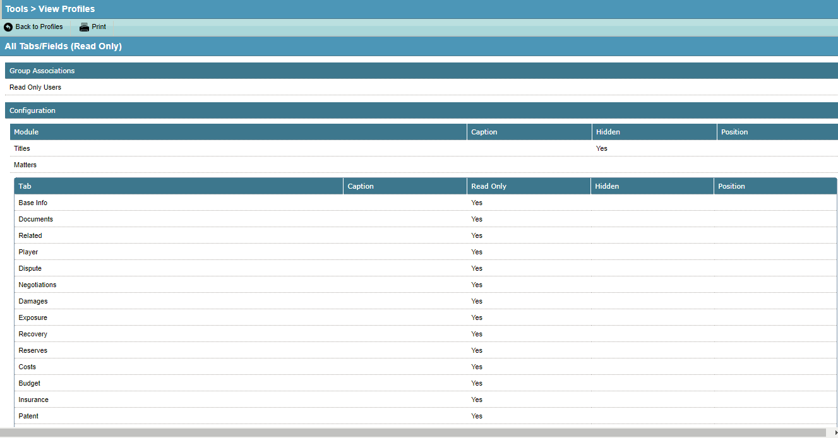Click the Back to Profiles link
This screenshot has height=438, width=838.
(38, 27)
